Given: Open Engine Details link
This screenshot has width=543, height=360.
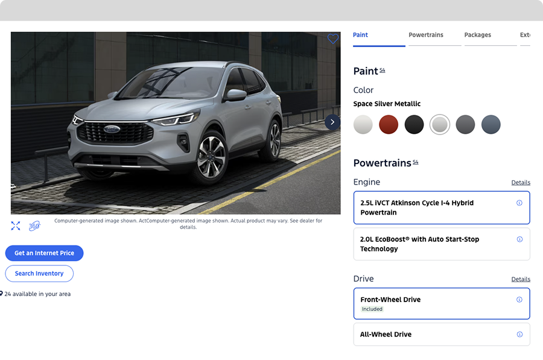Looking at the screenshot, I should click(x=521, y=183).
